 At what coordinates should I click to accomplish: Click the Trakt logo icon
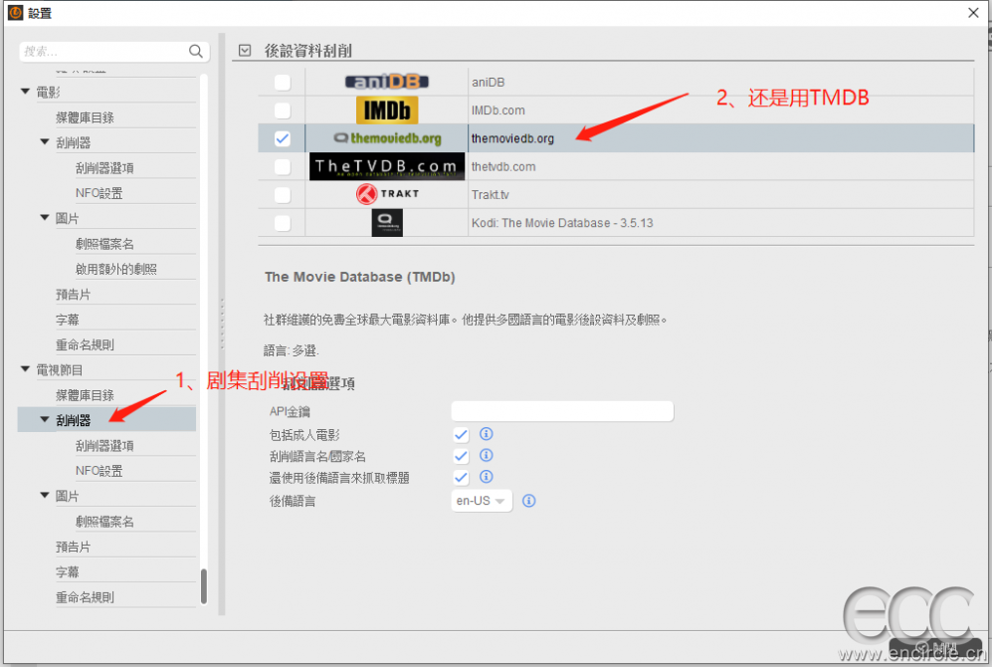[x=386, y=194]
